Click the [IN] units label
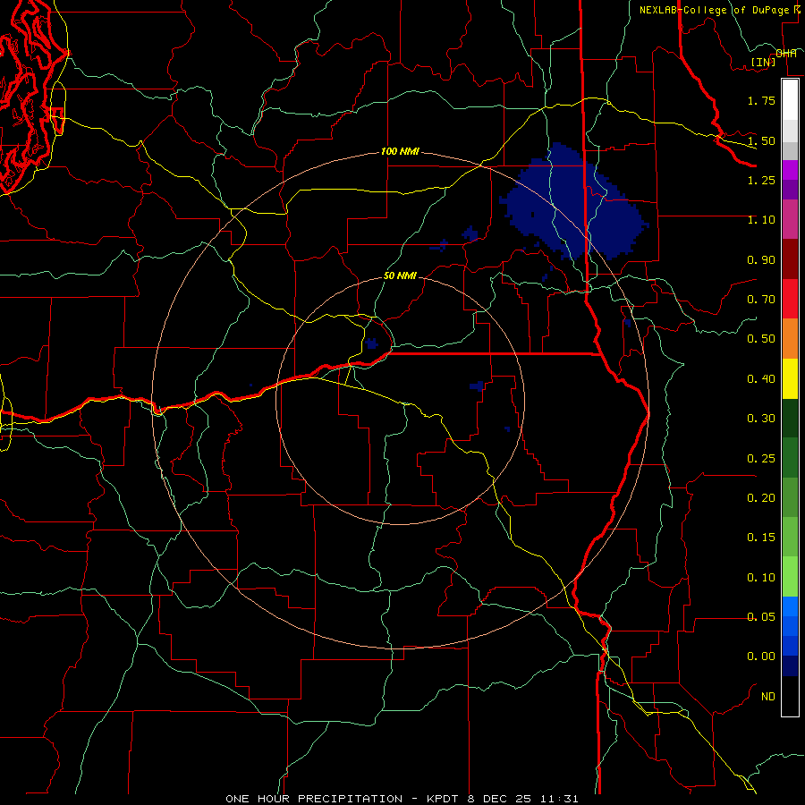 pyautogui.click(x=764, y=62)
